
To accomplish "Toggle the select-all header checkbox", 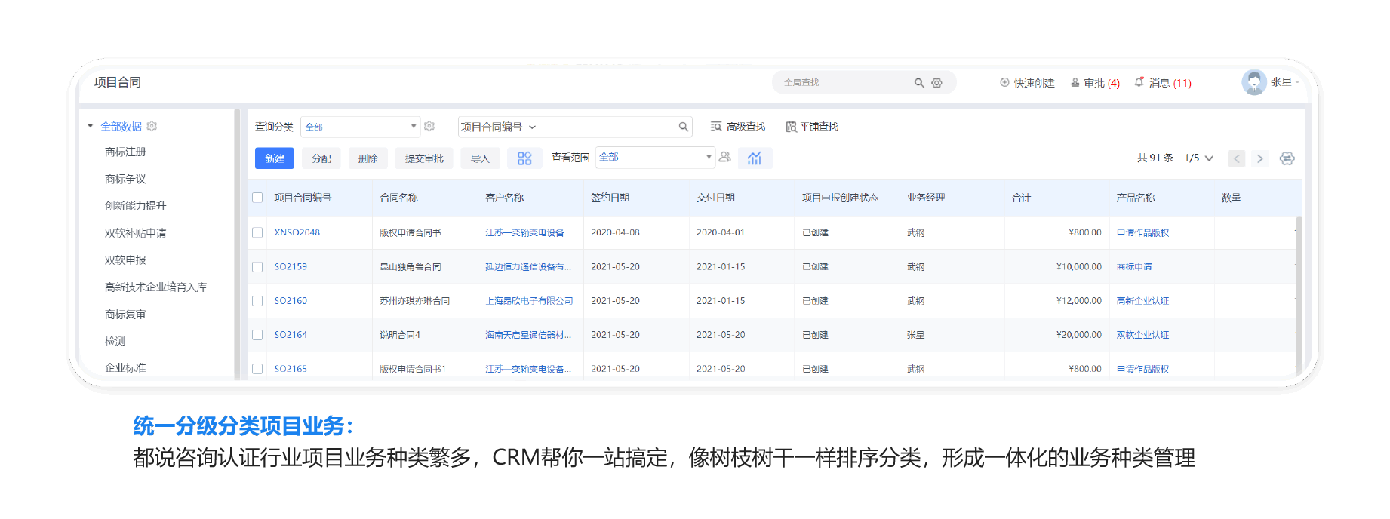I will (257, 198).
